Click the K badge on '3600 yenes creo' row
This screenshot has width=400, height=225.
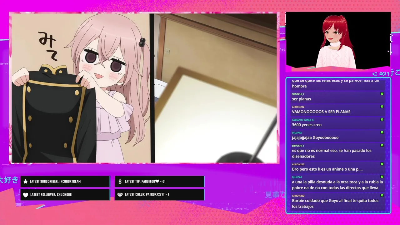tap(382, 120)
